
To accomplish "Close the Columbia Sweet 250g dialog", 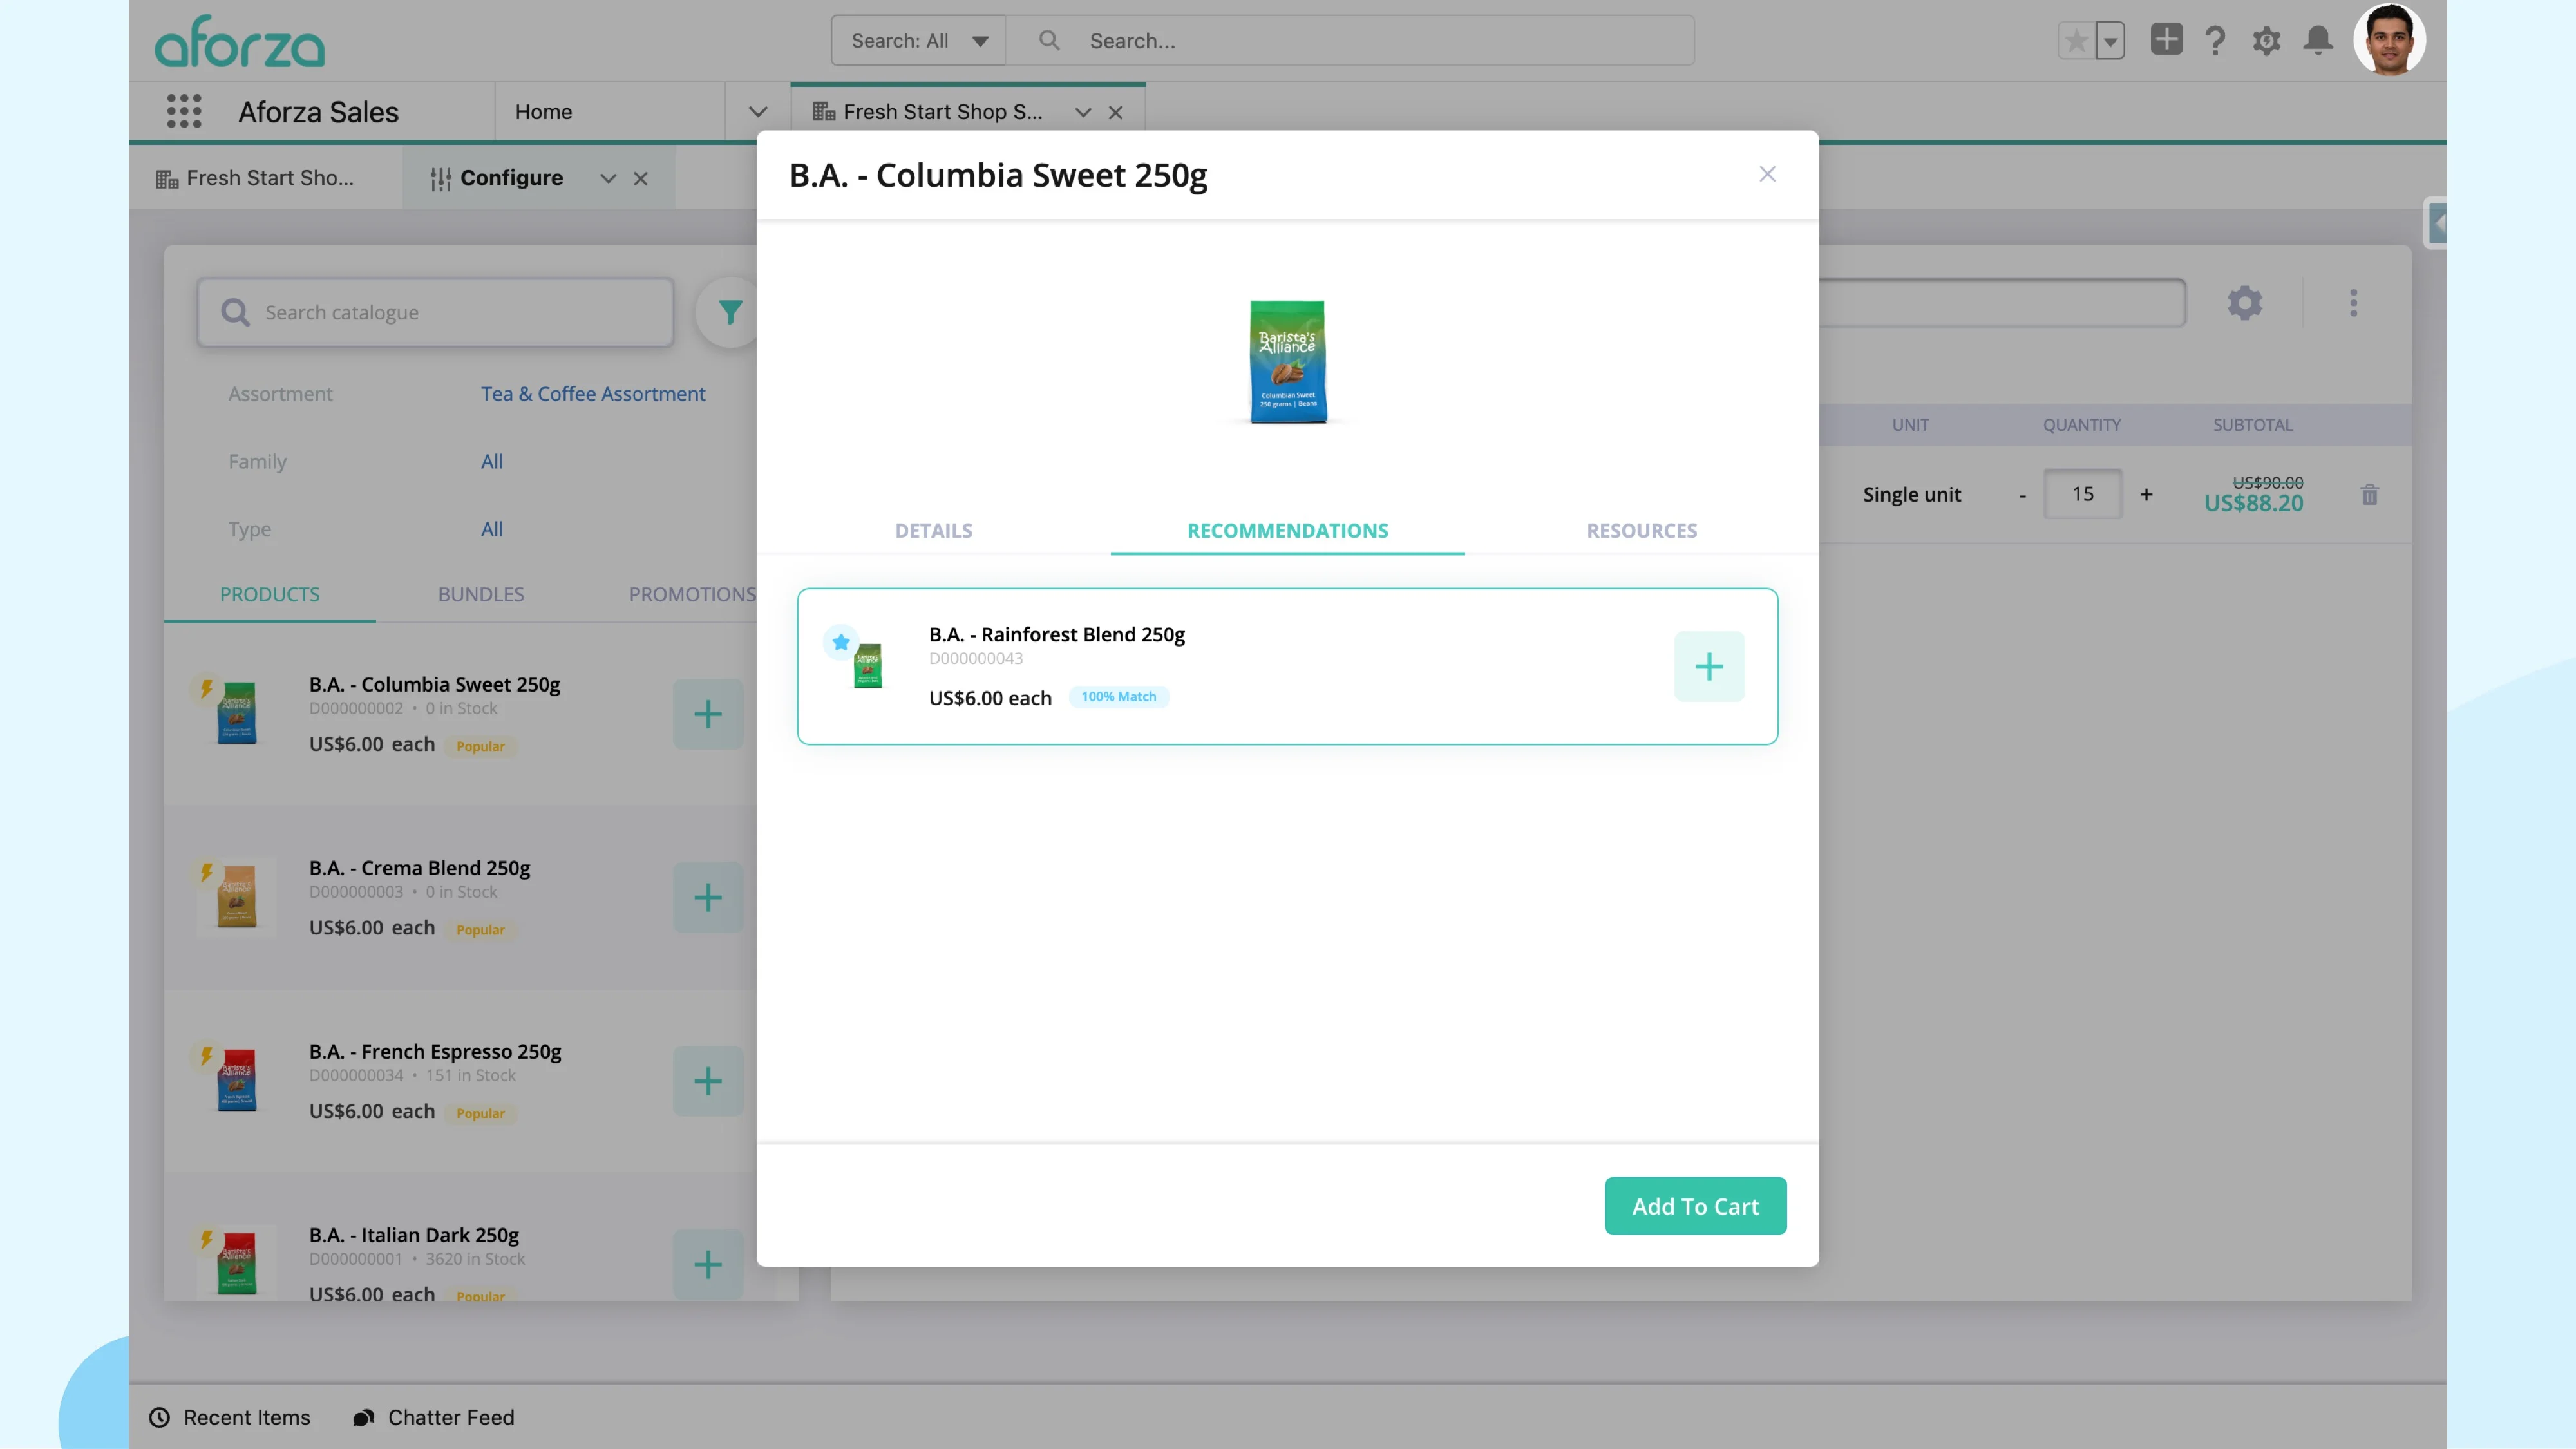I will click(1767, 174).
